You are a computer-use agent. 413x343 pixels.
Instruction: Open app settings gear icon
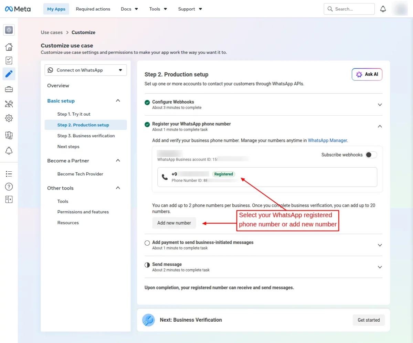[9, 118]
